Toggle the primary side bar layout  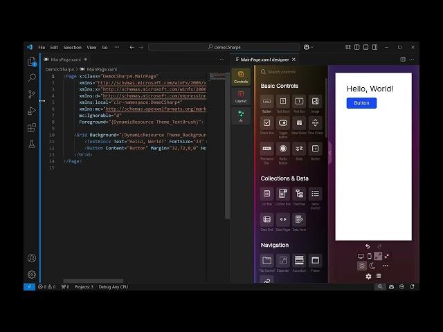(x=357, y=47)
